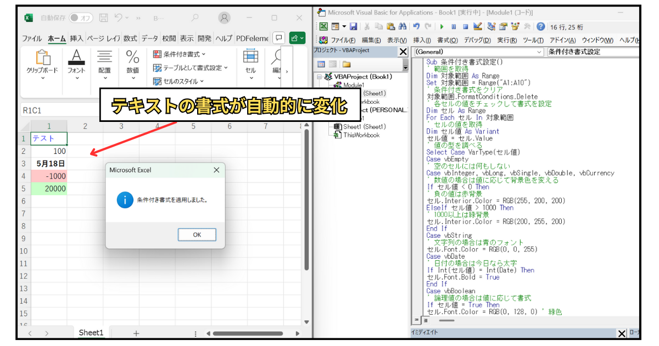Collapse the VBAProject (Book1) tree node
Image resolution: width=659 pixels, height=346 pixels.
[x=319, y=77]
